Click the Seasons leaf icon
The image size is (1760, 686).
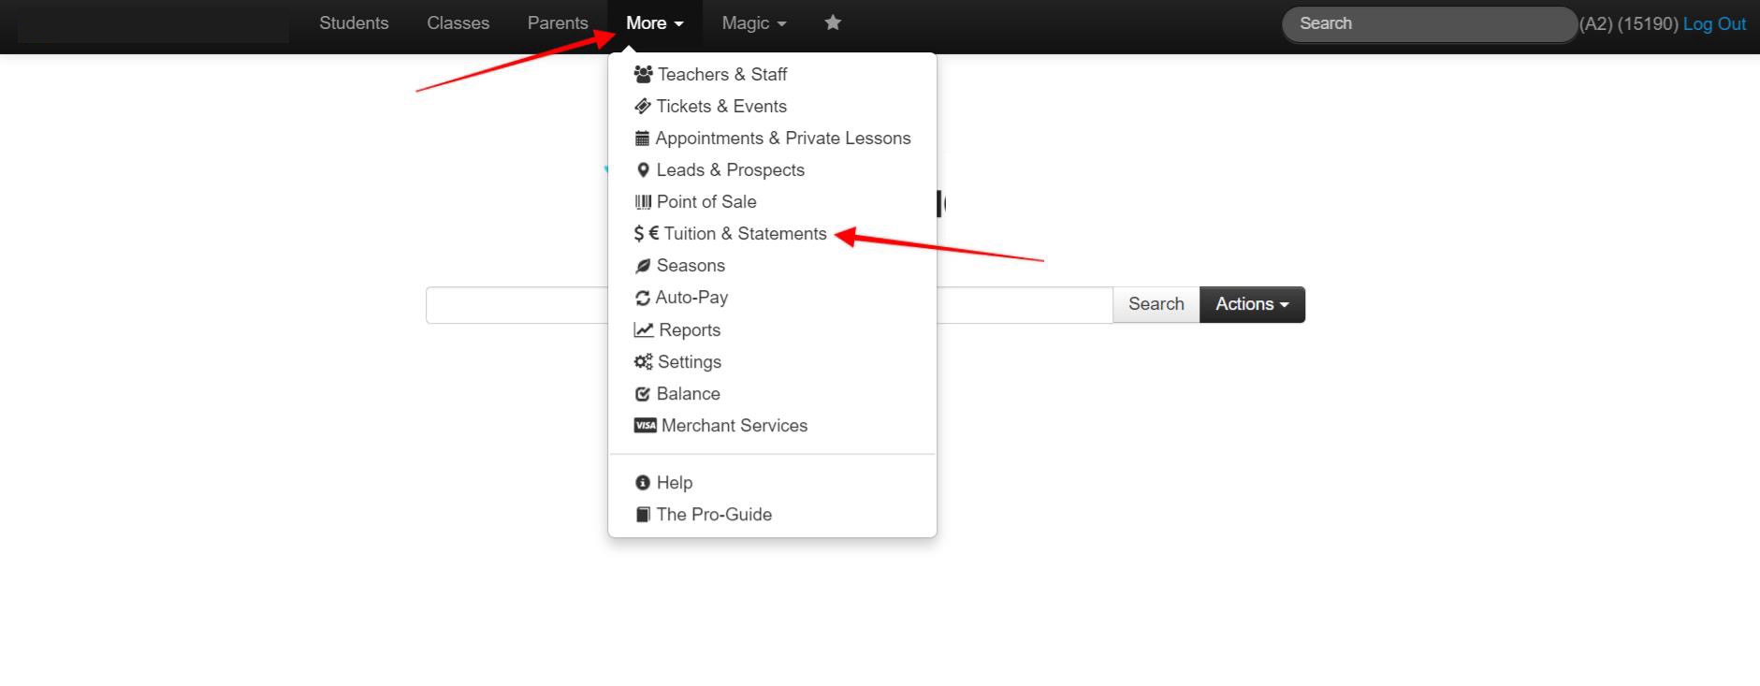(x=643, y=266)
